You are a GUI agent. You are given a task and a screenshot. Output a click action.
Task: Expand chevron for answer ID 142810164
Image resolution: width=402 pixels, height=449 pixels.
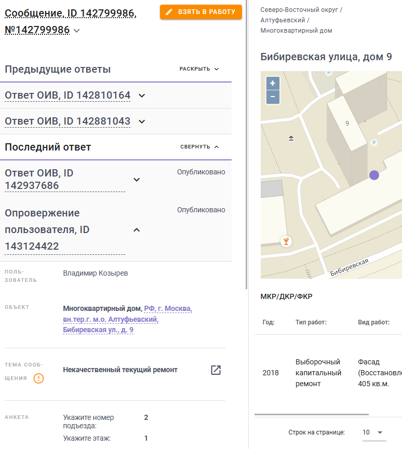142,96
